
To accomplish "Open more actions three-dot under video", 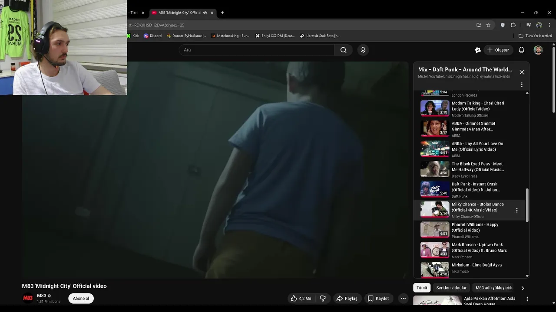I will click(403, 298).
